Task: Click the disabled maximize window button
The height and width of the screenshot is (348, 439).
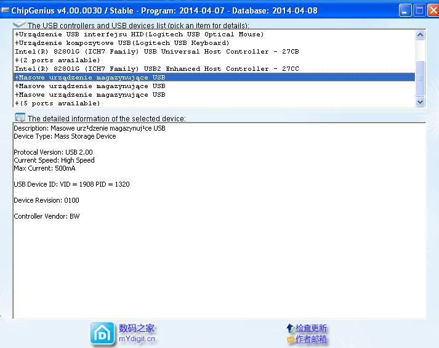Action: tap(419, 10)
